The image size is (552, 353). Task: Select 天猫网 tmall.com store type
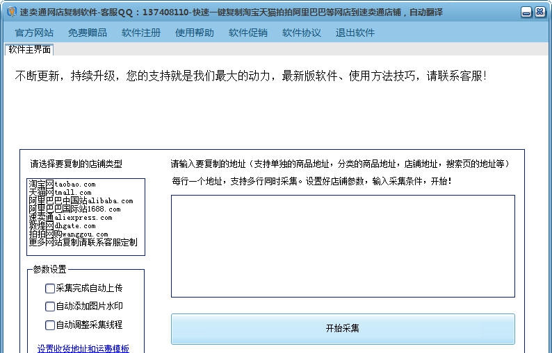(x=60, y=193)
